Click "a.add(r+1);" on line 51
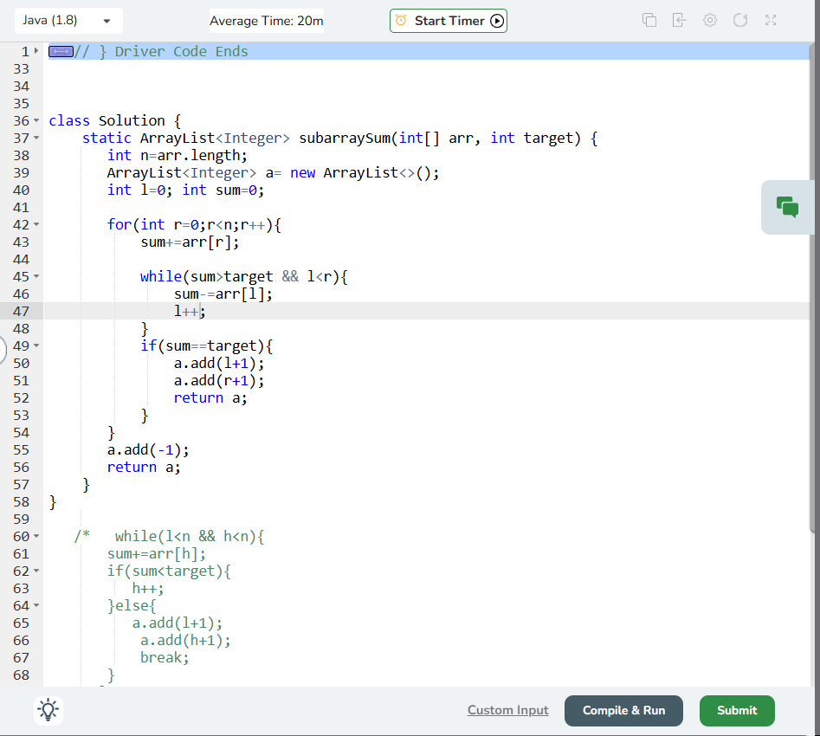The image size is (820, 736). click(219, 381)
